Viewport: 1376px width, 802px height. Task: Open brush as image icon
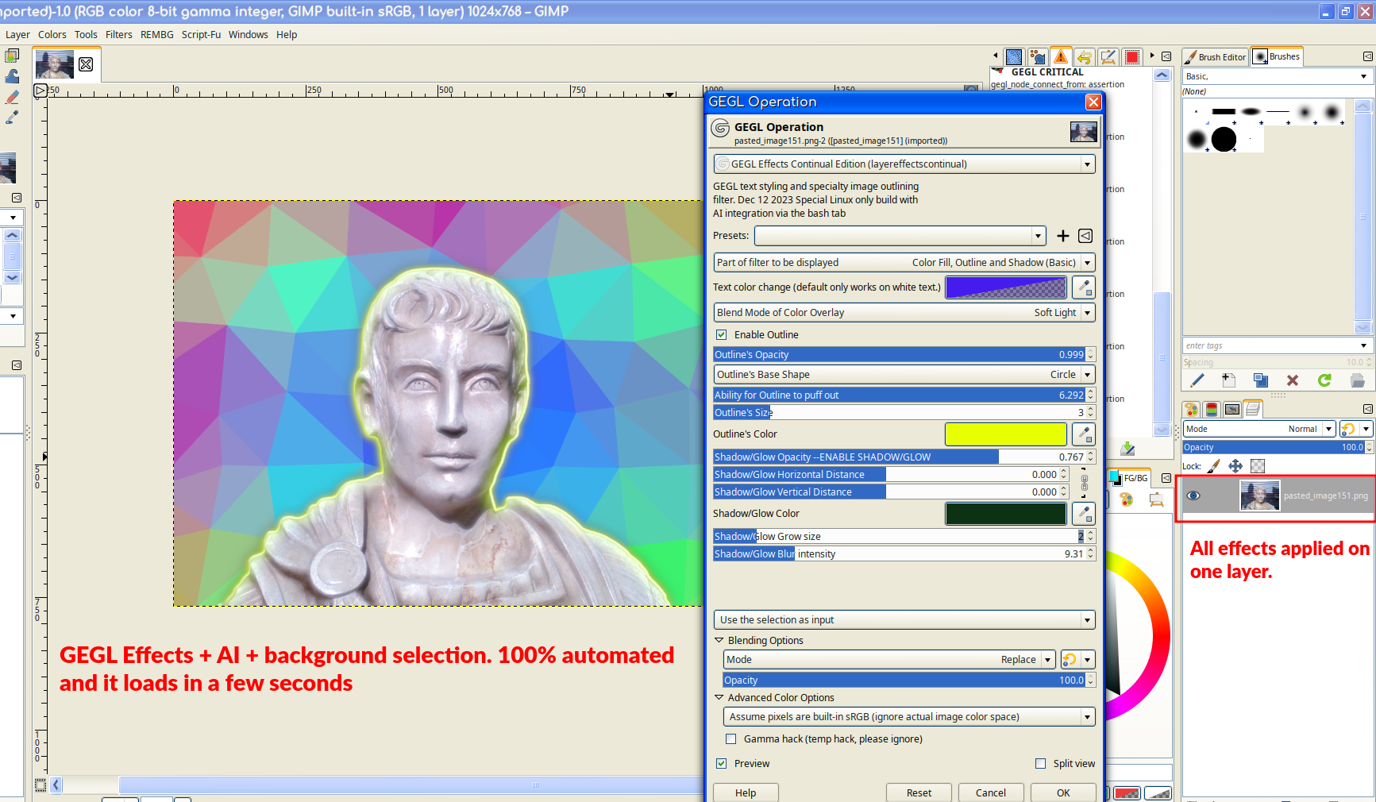[x=1357, y=380]
